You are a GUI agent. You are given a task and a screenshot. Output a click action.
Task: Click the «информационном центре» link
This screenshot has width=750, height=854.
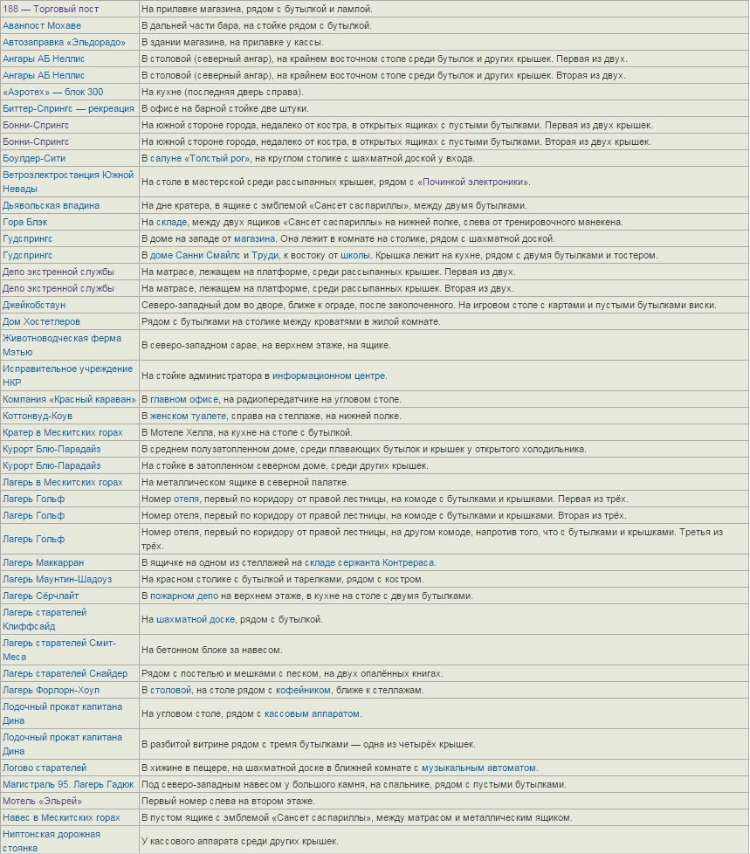coord(329,375)
